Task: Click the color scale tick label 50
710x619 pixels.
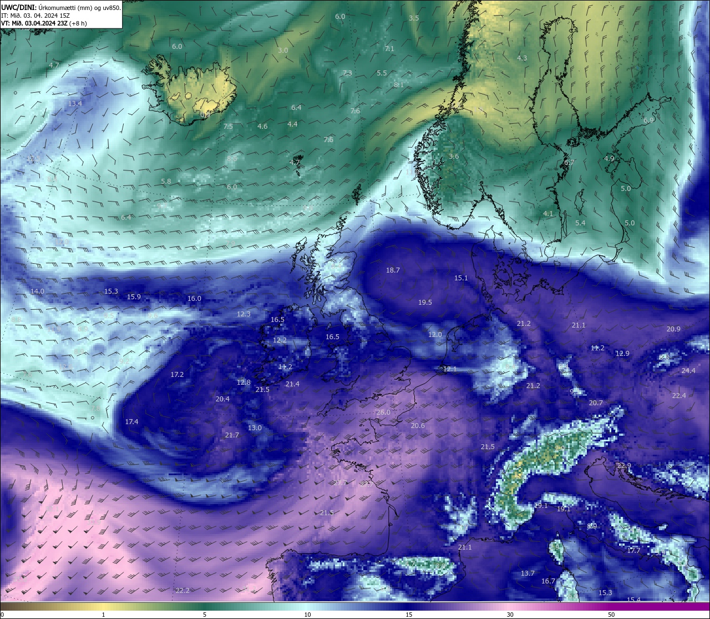Action: tap(611, 615)
